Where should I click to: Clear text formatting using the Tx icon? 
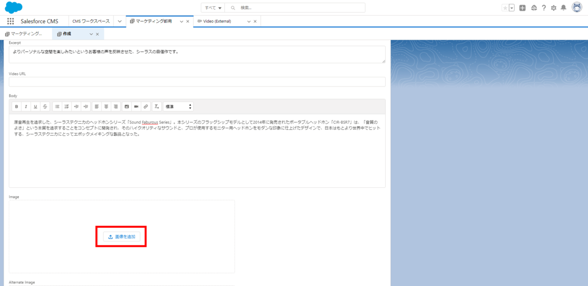pos(156,106)
